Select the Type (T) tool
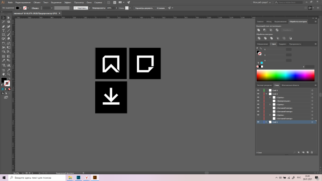Viewport: 322px width, 181px height. 4,30
